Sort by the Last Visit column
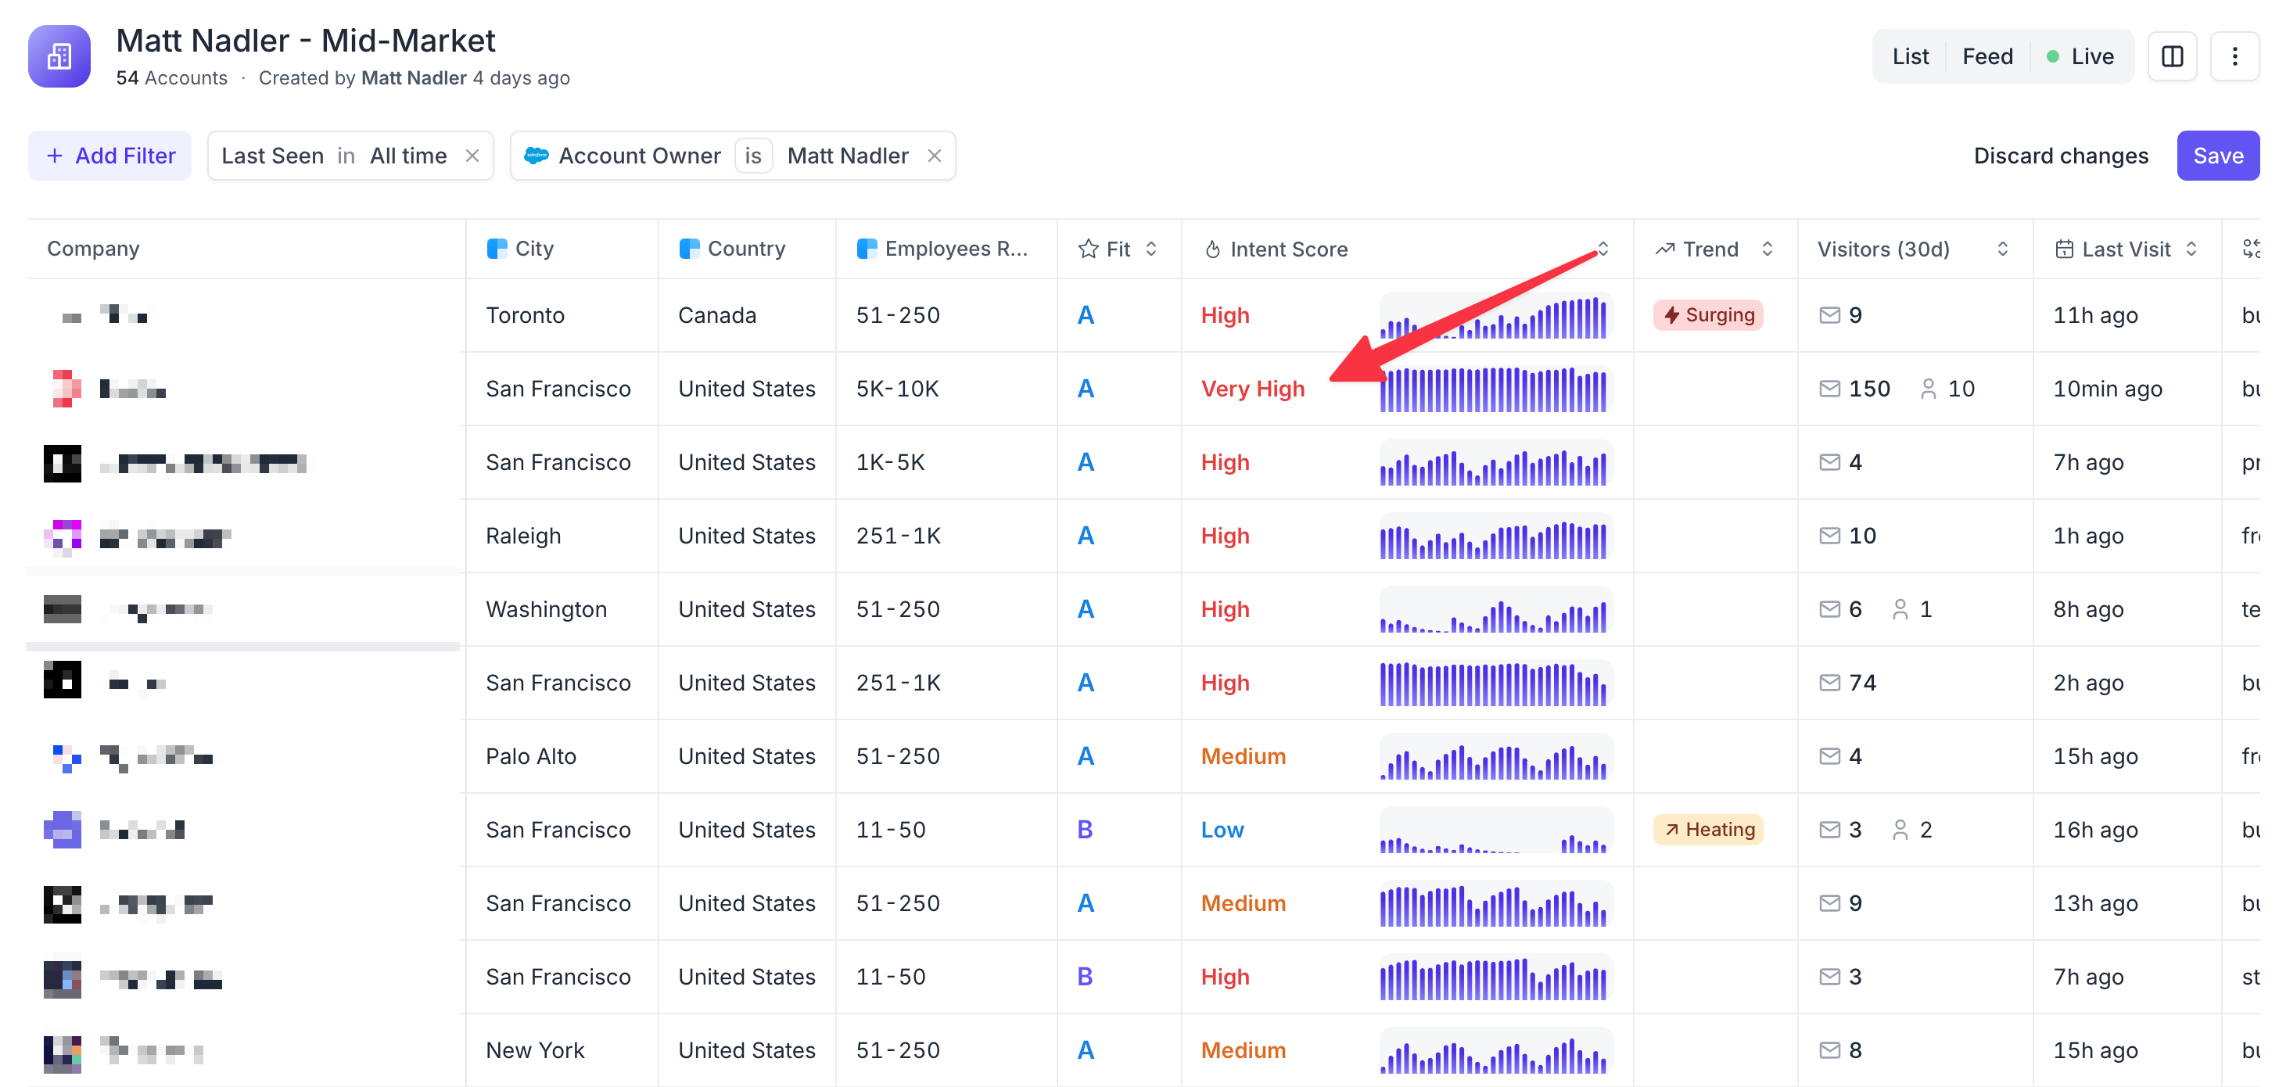The height and width of the screenshot is (1087, 2279). tap(2191, 249)
